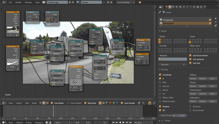219x124 pixels.
Task: Add a new screen layout
Action: point(70,2)
